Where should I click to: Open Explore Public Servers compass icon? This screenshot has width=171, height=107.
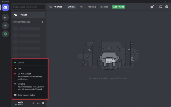click(x=5, y=34)
